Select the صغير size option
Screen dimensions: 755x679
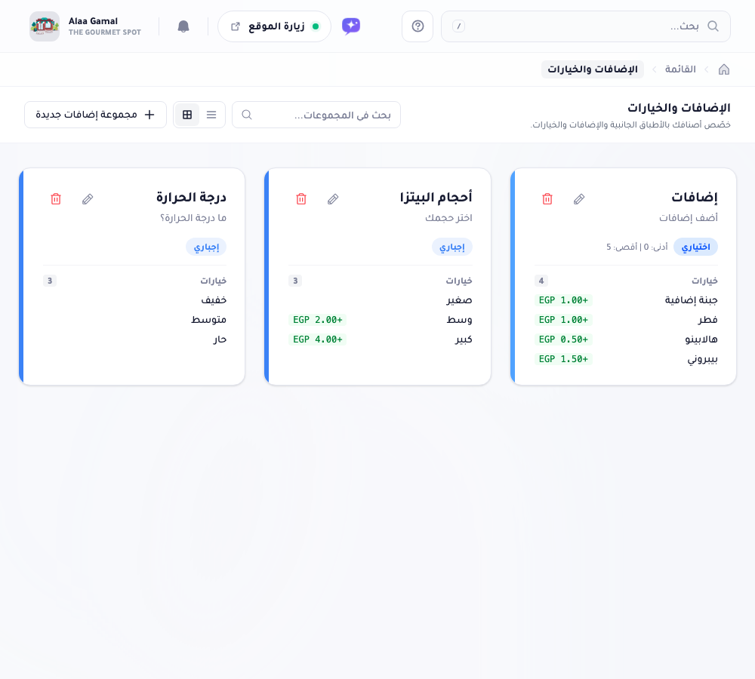click(x=459, y=300)
